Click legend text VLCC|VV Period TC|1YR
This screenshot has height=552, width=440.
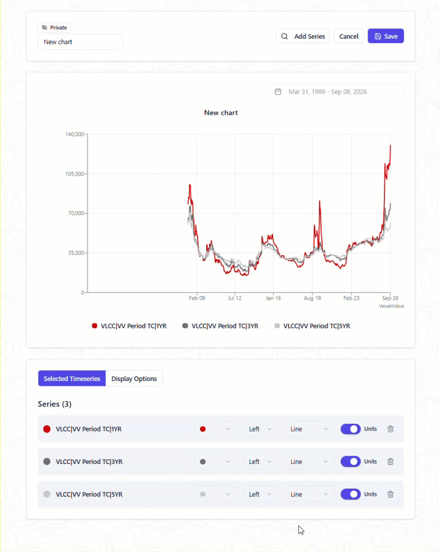[134, 326]
